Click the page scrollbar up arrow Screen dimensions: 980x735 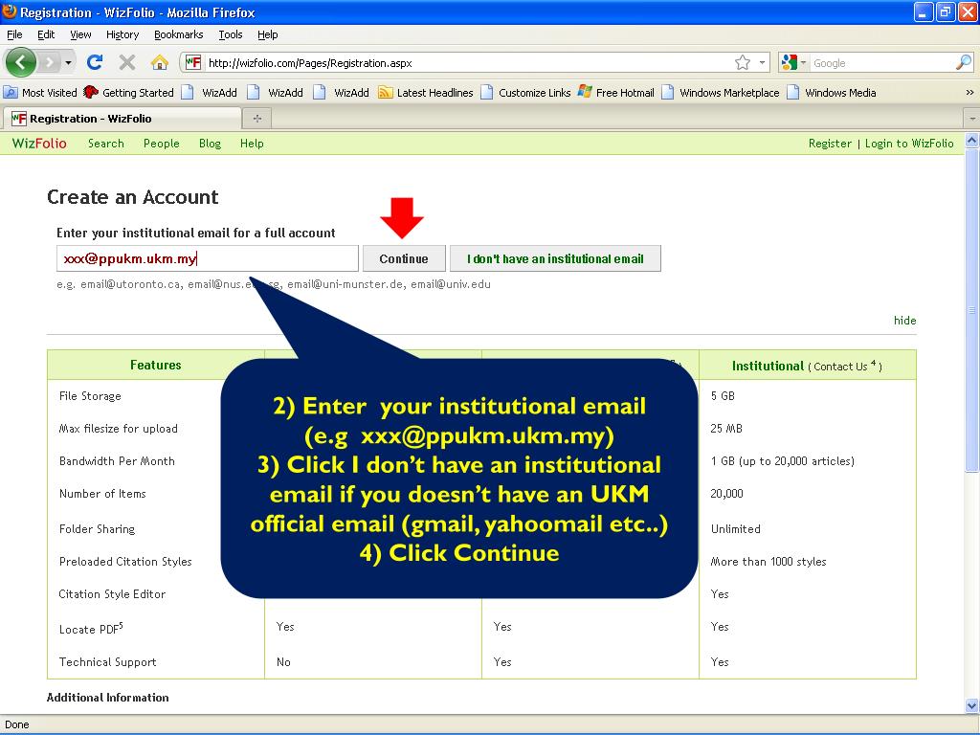[x=972, y=140]
